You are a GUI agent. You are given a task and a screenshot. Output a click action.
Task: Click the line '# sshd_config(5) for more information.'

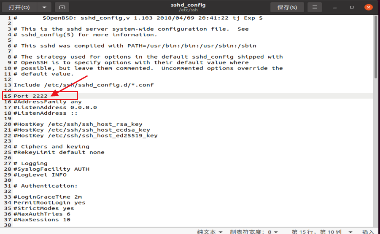86,35
